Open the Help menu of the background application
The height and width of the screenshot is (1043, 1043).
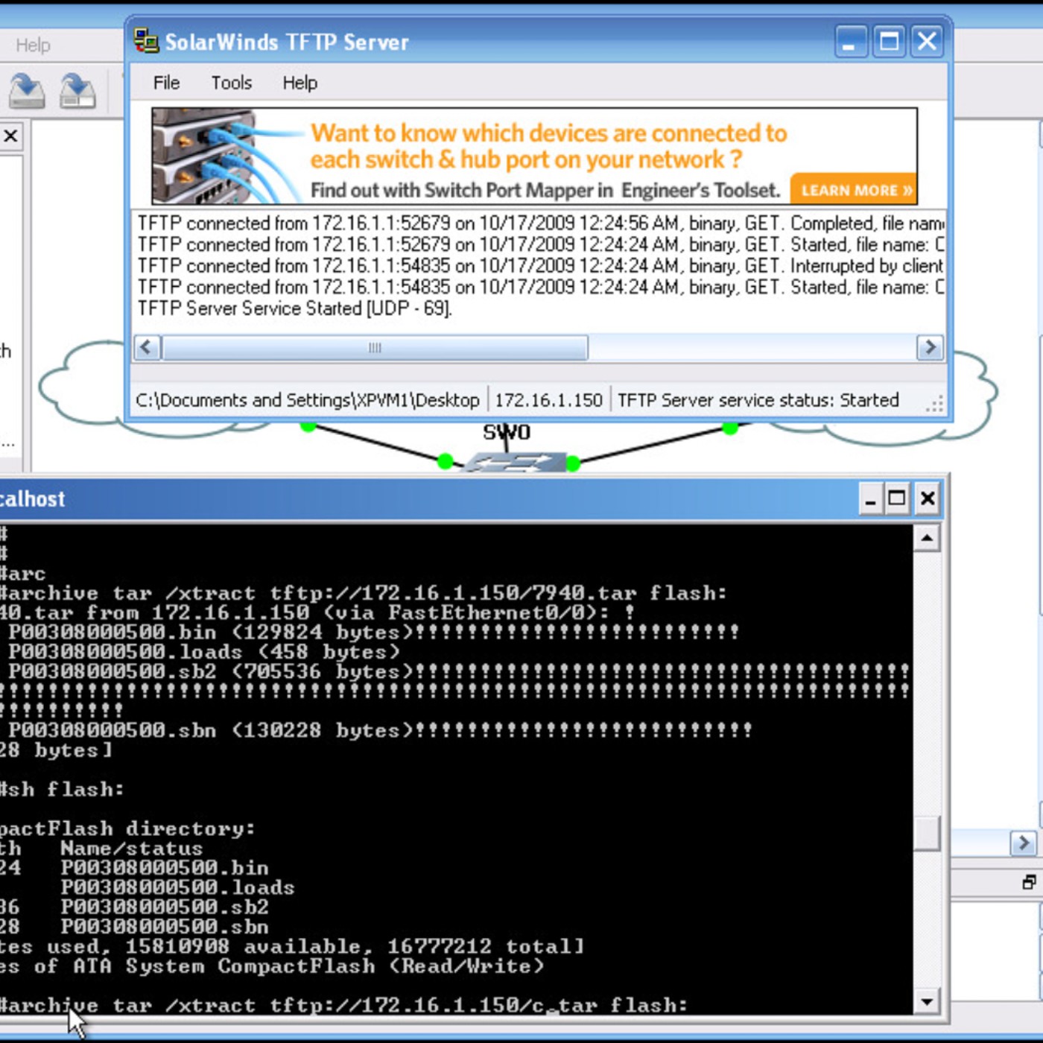pyautogui.click(x=34, y=45)
